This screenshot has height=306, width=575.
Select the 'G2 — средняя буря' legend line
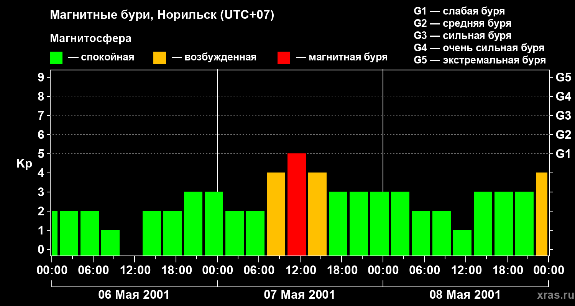tap(462, 23)
